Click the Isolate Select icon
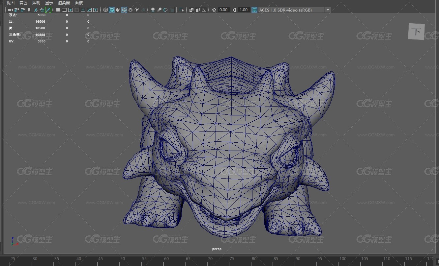439x266 pixels. click(182, 10)
